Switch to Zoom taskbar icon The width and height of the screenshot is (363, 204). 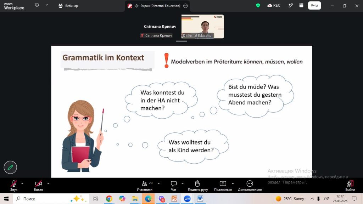pos(187,199)
